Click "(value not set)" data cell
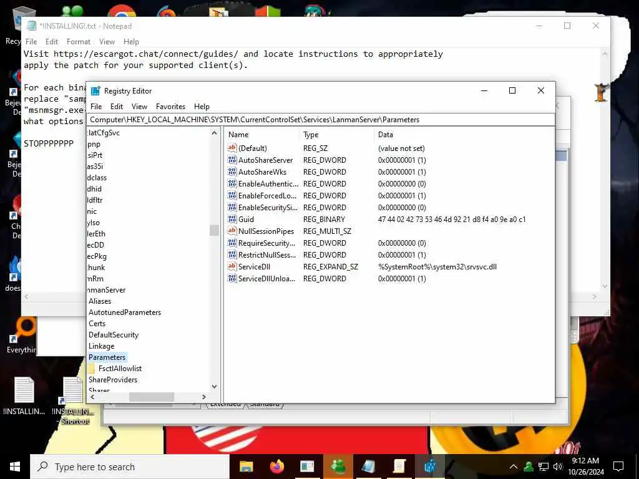 [x=401, y=148]
